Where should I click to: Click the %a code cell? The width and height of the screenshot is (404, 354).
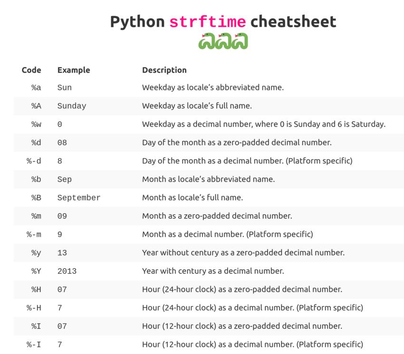point(36,88)
